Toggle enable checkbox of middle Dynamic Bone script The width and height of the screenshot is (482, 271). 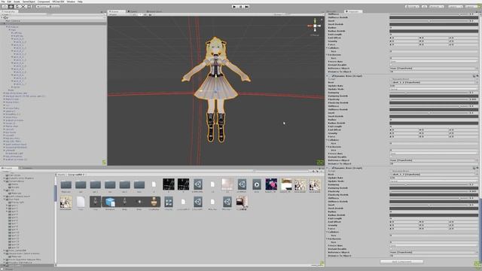[333, 76]
